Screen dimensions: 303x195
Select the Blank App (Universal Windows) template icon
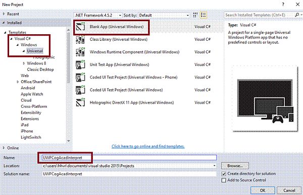(80, 27)
